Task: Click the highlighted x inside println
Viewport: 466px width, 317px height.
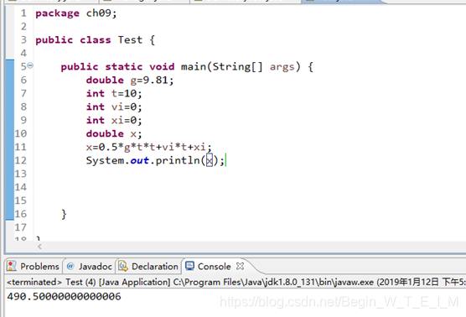Action: point(210,160)
